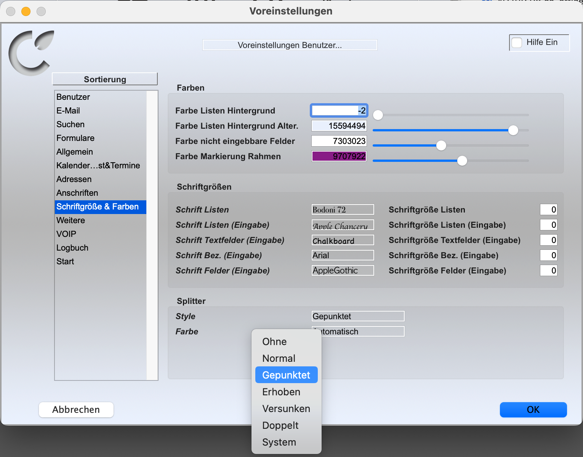This screenshot has width=583, height=457.
Task: Open Splitter Style dropdown showing Gepunktet
Action: click(358, 316)
